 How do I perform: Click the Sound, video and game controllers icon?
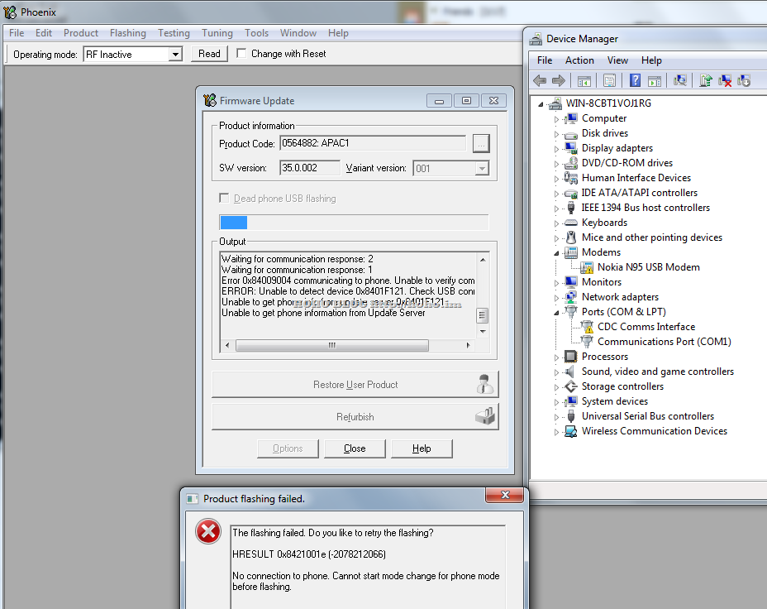click(x=569, y=371)
